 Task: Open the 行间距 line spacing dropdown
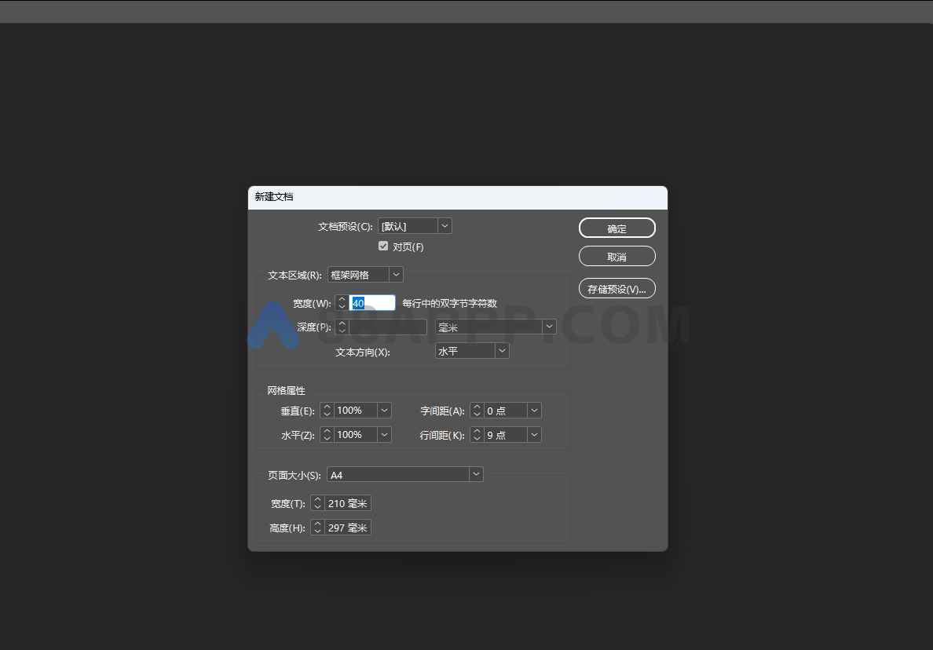click(x=533, y=434)
